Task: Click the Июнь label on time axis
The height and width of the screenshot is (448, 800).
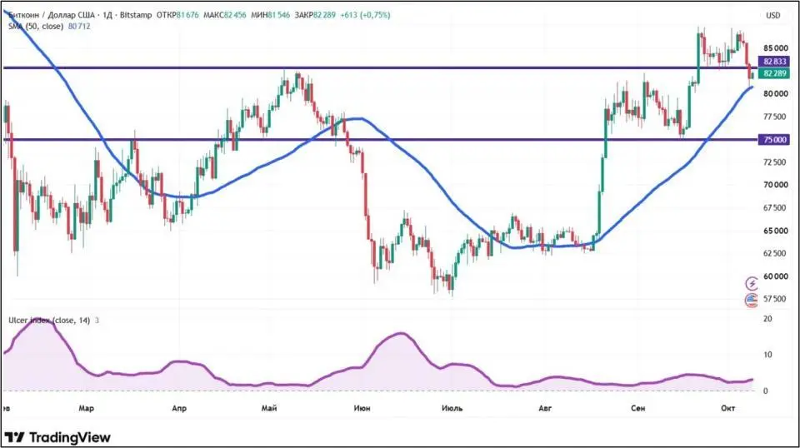Action: pos(362,408)
